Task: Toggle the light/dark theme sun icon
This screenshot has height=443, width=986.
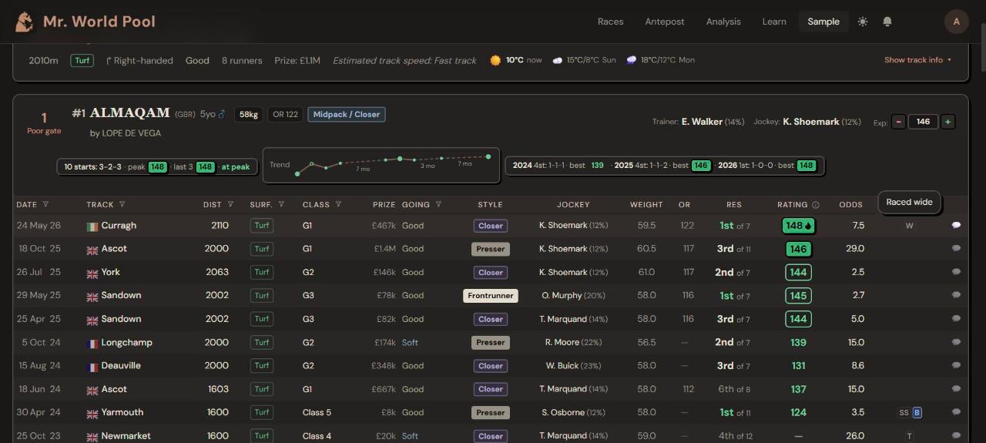Action: tap(863, 22)
